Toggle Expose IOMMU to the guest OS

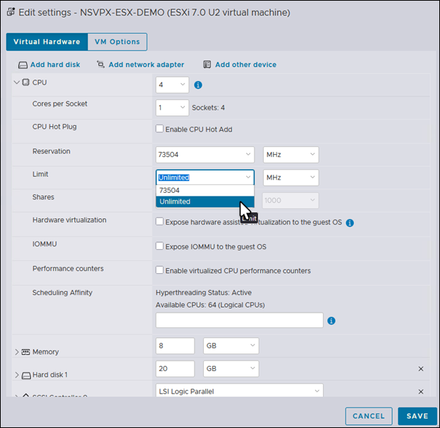tap(159, 247)
